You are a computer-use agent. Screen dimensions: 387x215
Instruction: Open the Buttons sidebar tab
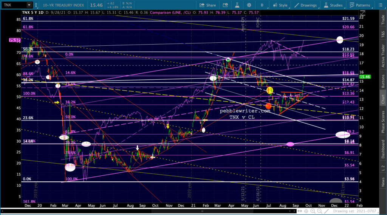click(x=383, y=81)
